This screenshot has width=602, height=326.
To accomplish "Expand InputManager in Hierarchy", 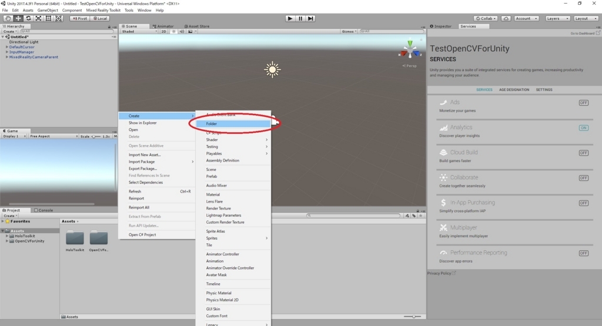I will tap(7, 52).
